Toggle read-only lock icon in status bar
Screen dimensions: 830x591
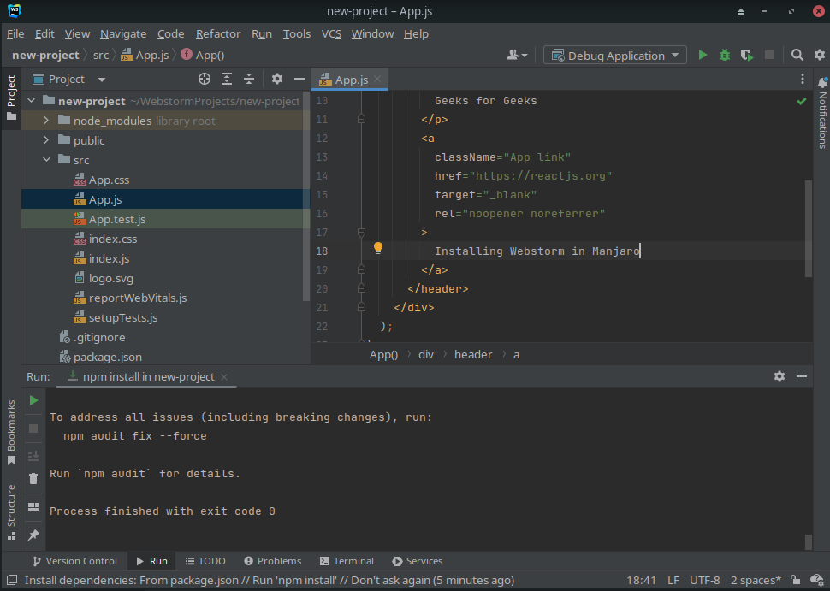pos(796,581)
